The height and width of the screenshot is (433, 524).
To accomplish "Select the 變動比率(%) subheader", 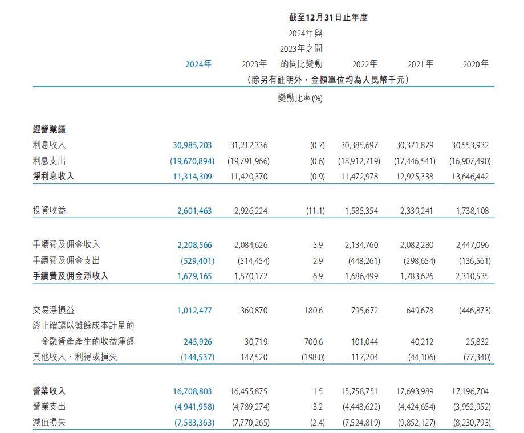I will click(x=300, y=99).
